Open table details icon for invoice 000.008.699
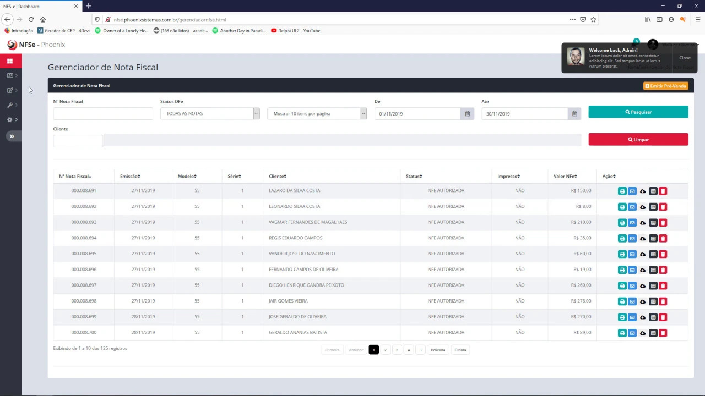 click(653, 317)
